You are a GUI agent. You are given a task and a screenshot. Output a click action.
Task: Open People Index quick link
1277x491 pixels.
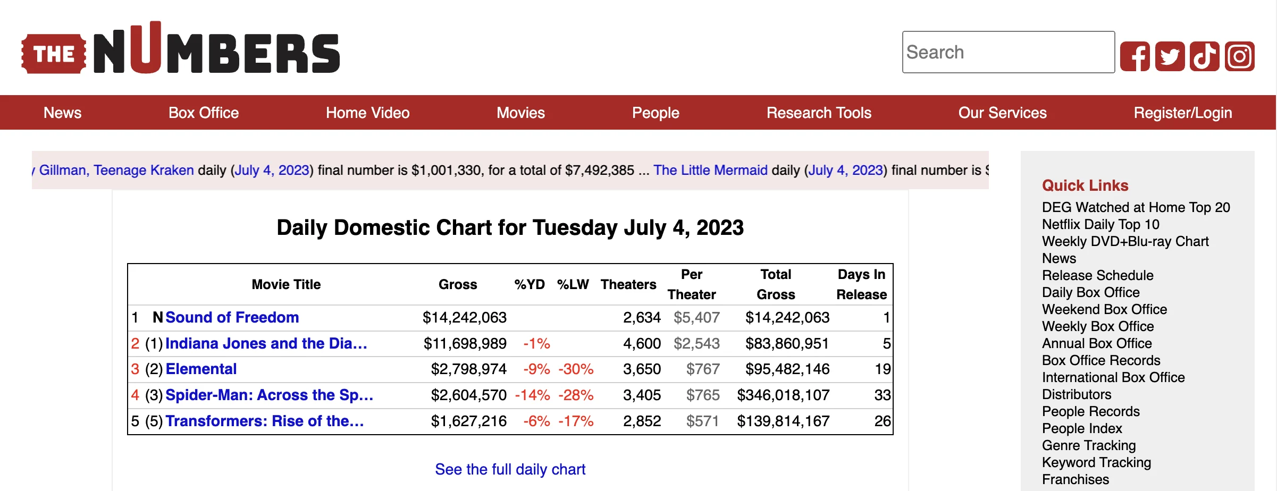tap(1082, 428)
